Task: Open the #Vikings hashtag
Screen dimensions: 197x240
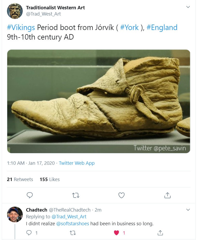Action: click(x=21, y=27)
